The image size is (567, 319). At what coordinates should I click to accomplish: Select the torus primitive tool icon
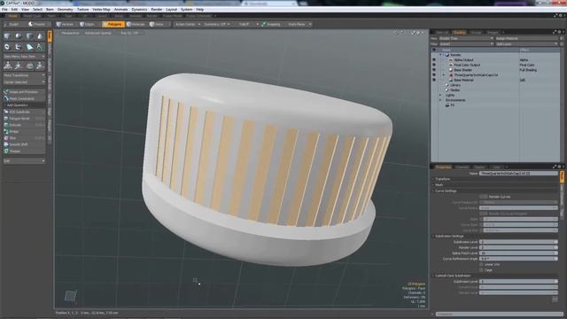(x=7, y=47)
